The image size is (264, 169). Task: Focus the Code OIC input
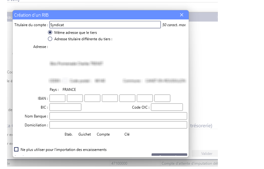[x=167, y=107]
